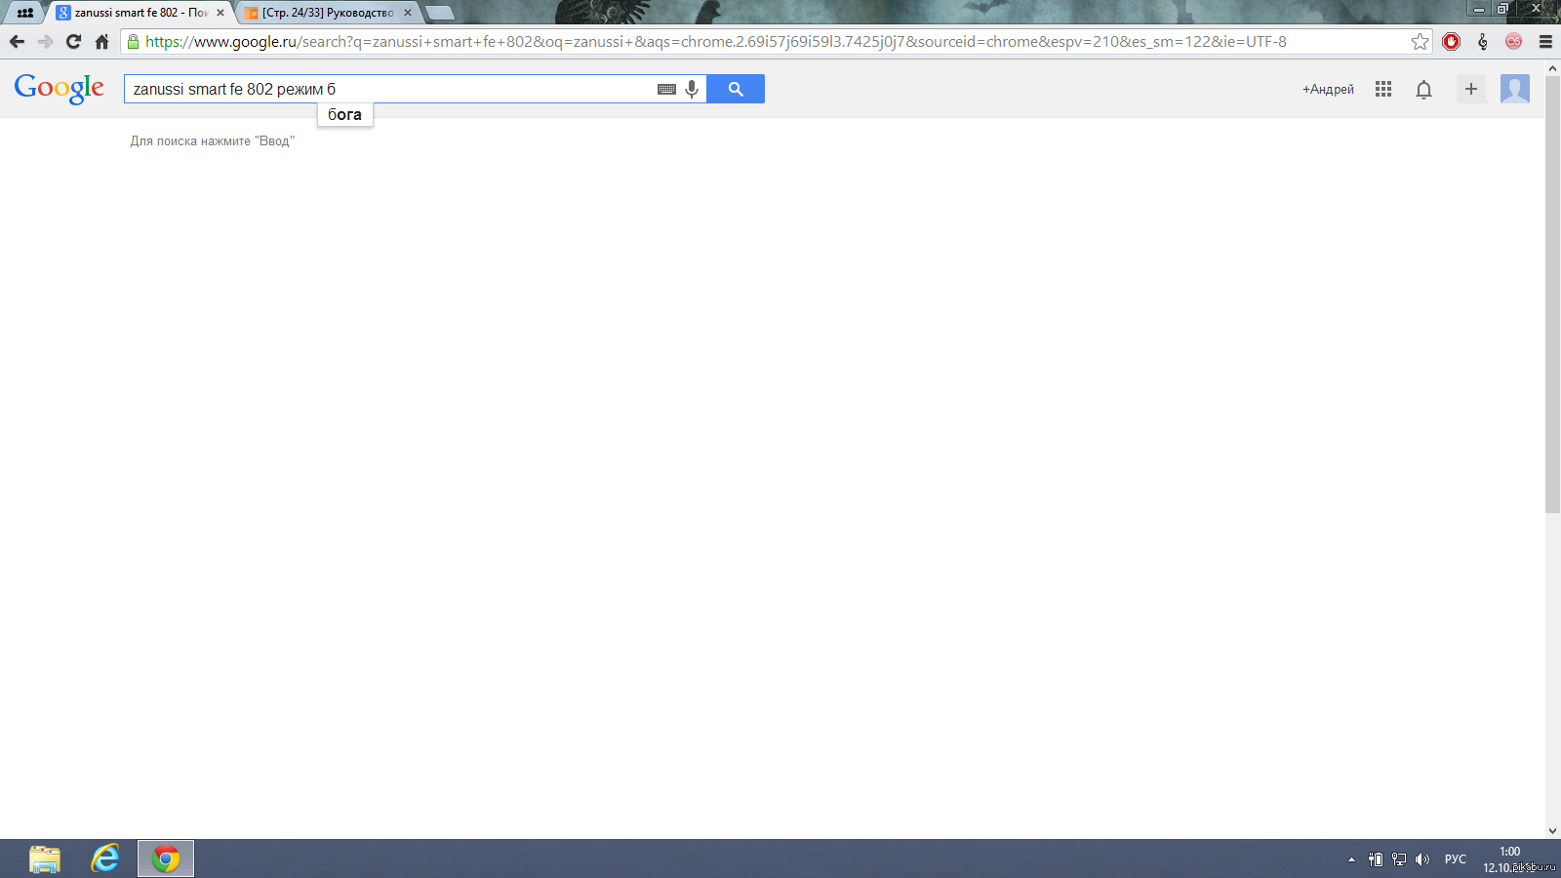Open File Explorer from the taskbar

45,858
